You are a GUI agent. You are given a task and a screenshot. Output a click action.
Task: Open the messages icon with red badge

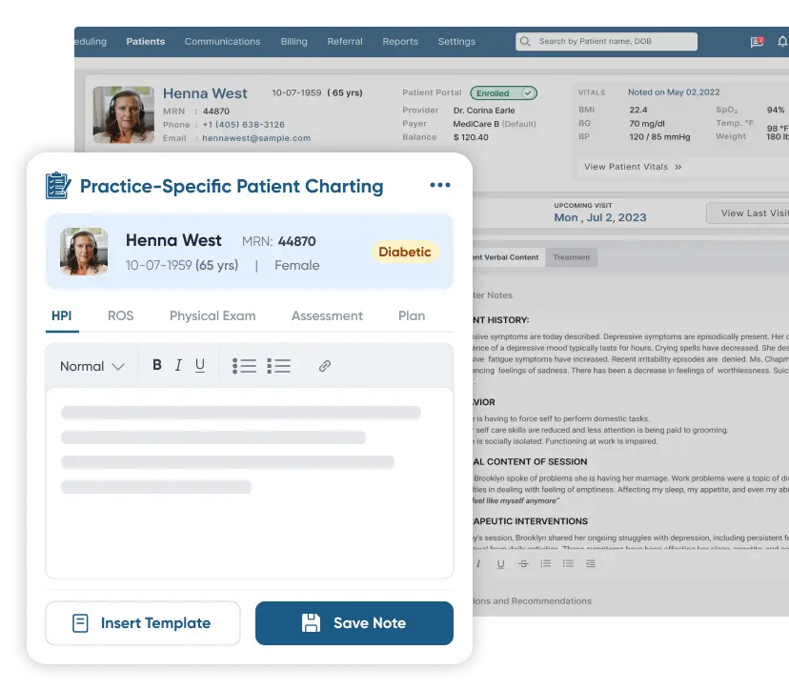pyautogui.click(x=757, y=41)
